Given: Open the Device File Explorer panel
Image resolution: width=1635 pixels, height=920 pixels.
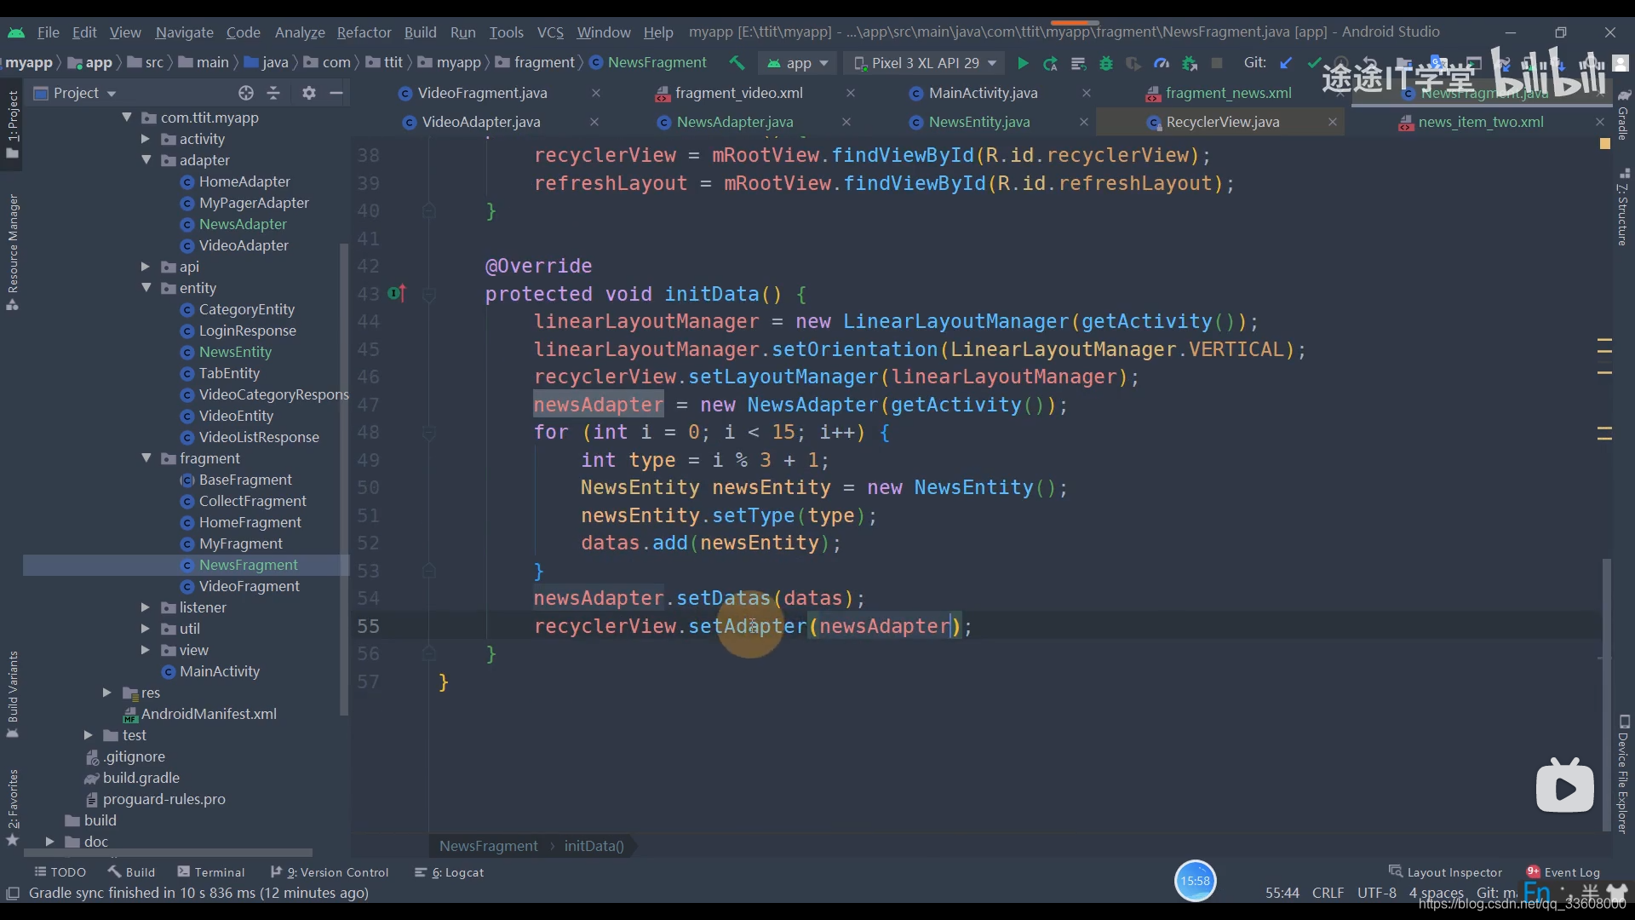Looking at the screenshot, I should tap(1623, 774).
